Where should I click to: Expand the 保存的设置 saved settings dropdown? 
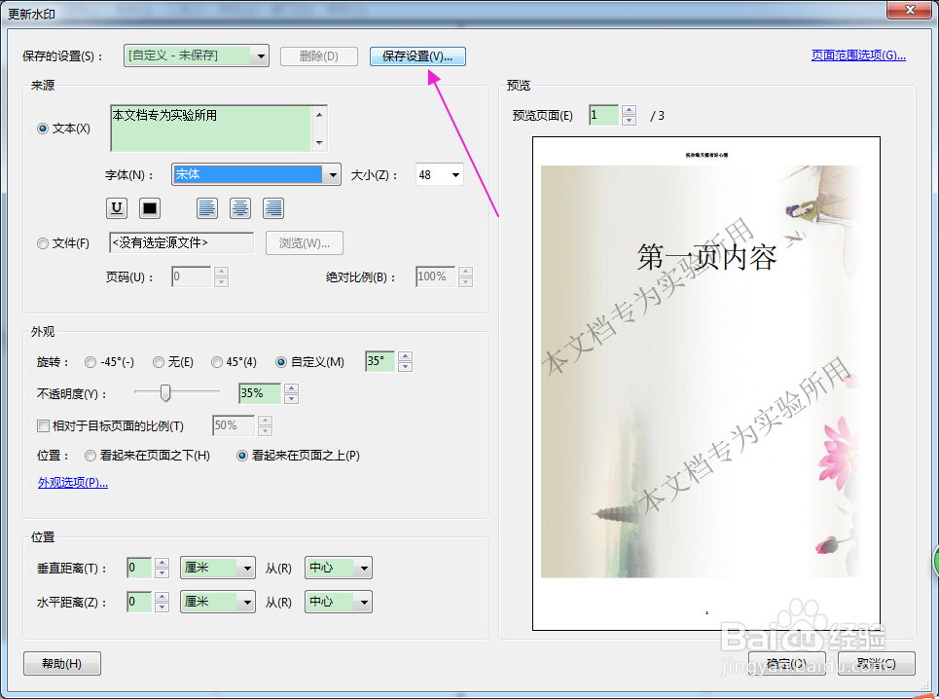click(260, 55)
